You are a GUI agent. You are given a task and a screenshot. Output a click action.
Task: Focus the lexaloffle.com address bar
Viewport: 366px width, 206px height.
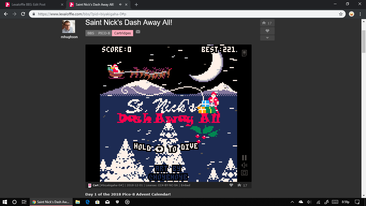188,14
